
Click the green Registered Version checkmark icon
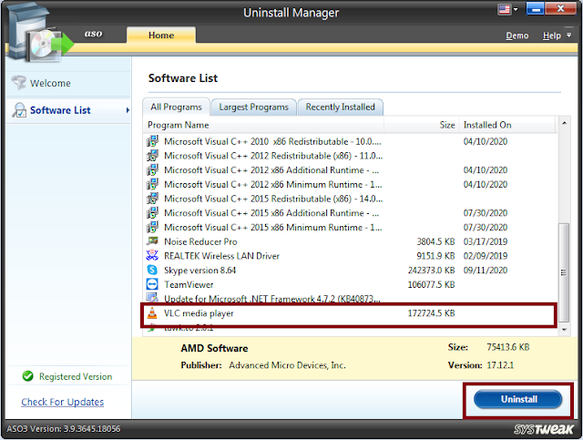(27, 376)
